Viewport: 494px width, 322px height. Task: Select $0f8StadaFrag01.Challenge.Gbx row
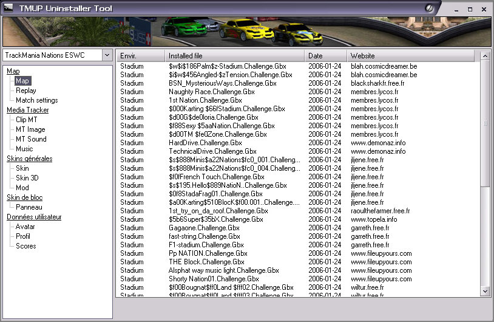click(x=298, y=194)
